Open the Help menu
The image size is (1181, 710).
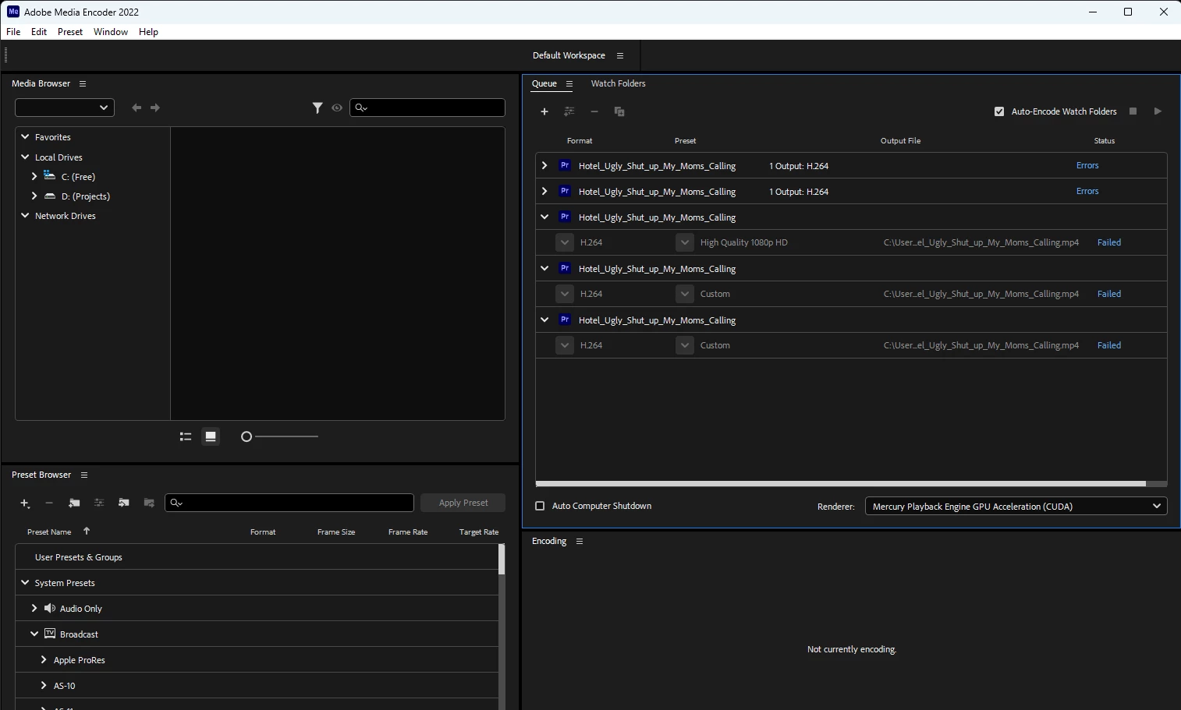(x=148, y=32)
